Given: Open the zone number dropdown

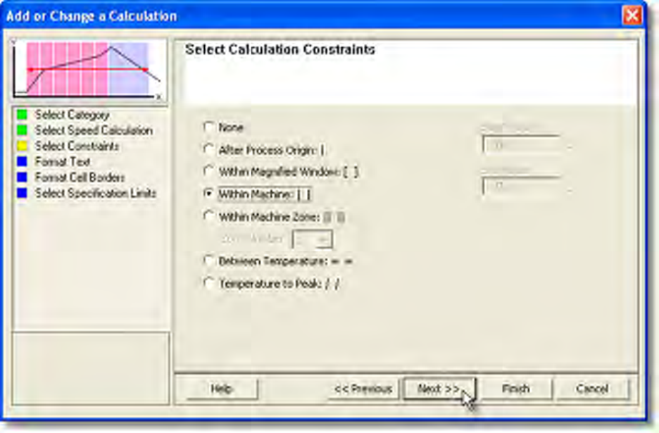Looking at the screenshot, I should pyautogui.click(x=313, y=239).
